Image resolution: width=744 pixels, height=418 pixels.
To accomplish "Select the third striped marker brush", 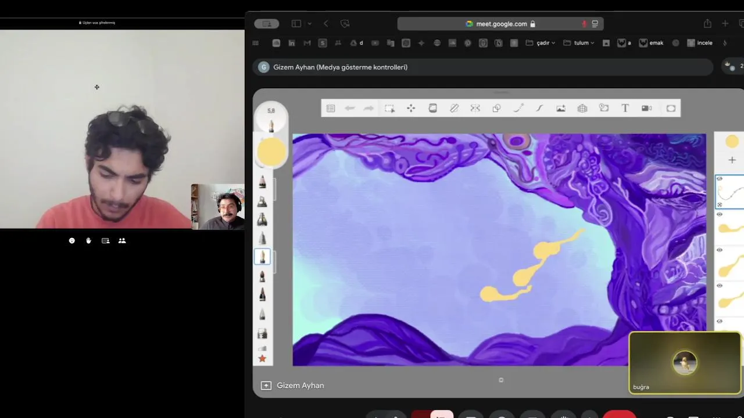I will point(262,219).
